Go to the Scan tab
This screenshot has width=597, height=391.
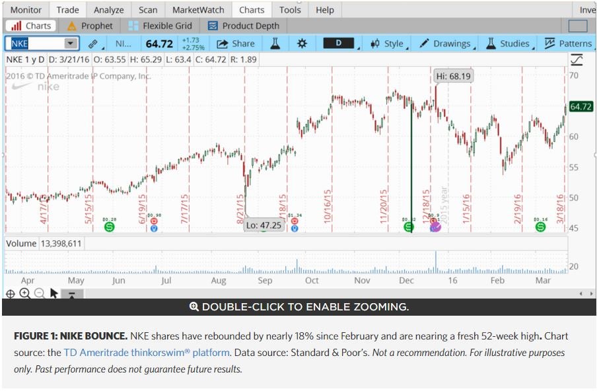(x=148, y=10)
